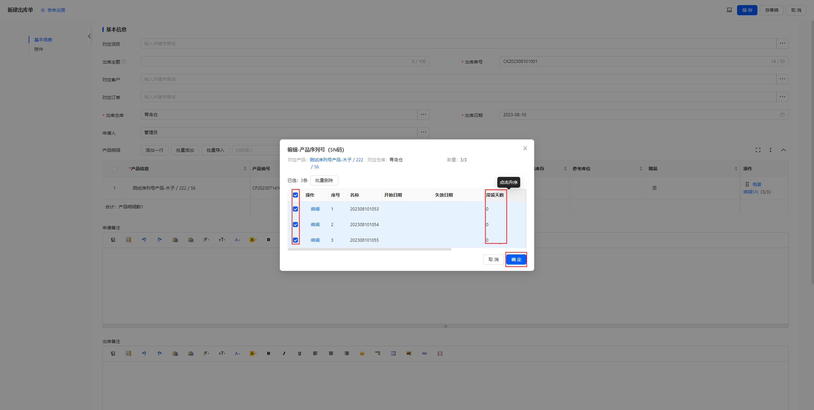The height and width of the screenshot is (410, 814).
Task: Click the drag-handle dots icon in product row
Action: tap(747, 184)
